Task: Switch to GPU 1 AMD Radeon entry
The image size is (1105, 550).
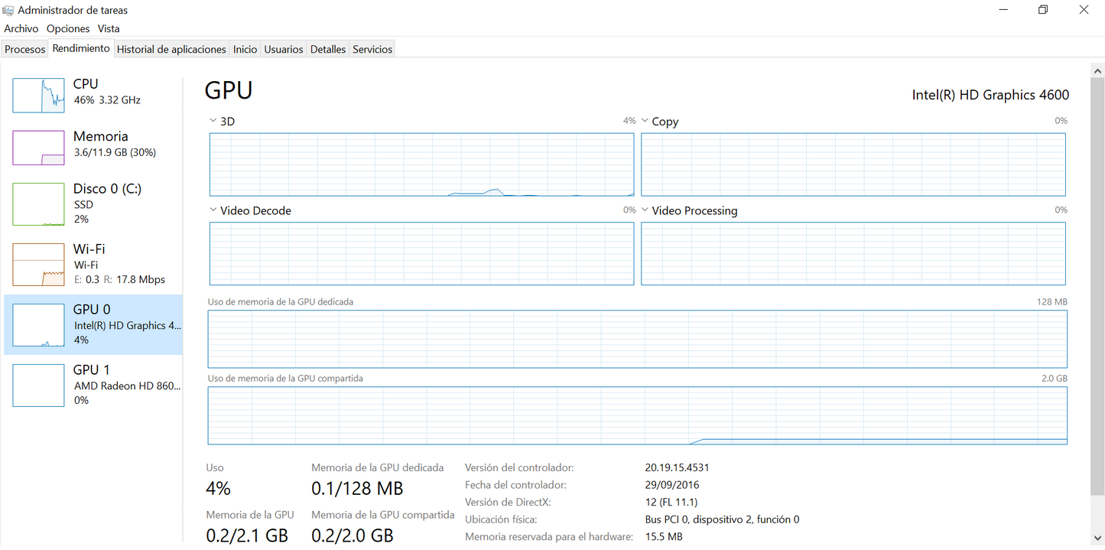Action: (93, 385)
